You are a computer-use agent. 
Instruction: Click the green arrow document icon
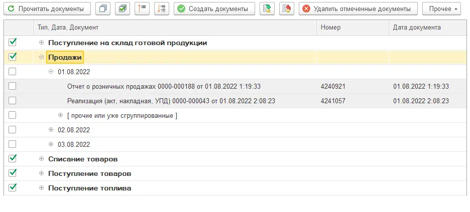click(x=267, y=9)
